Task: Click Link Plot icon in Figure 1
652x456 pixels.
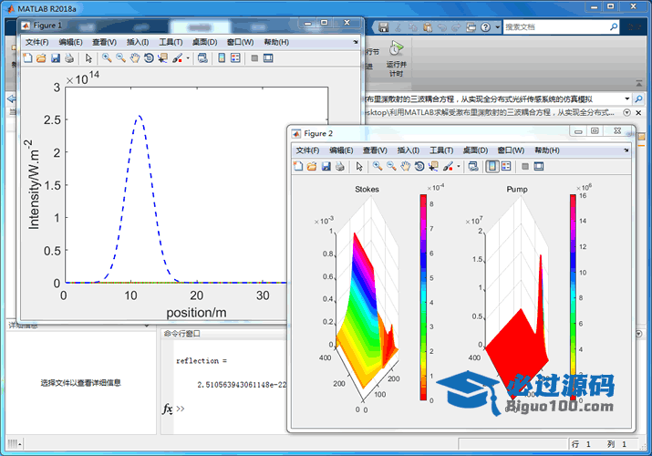Action: [x=202, y=58]
